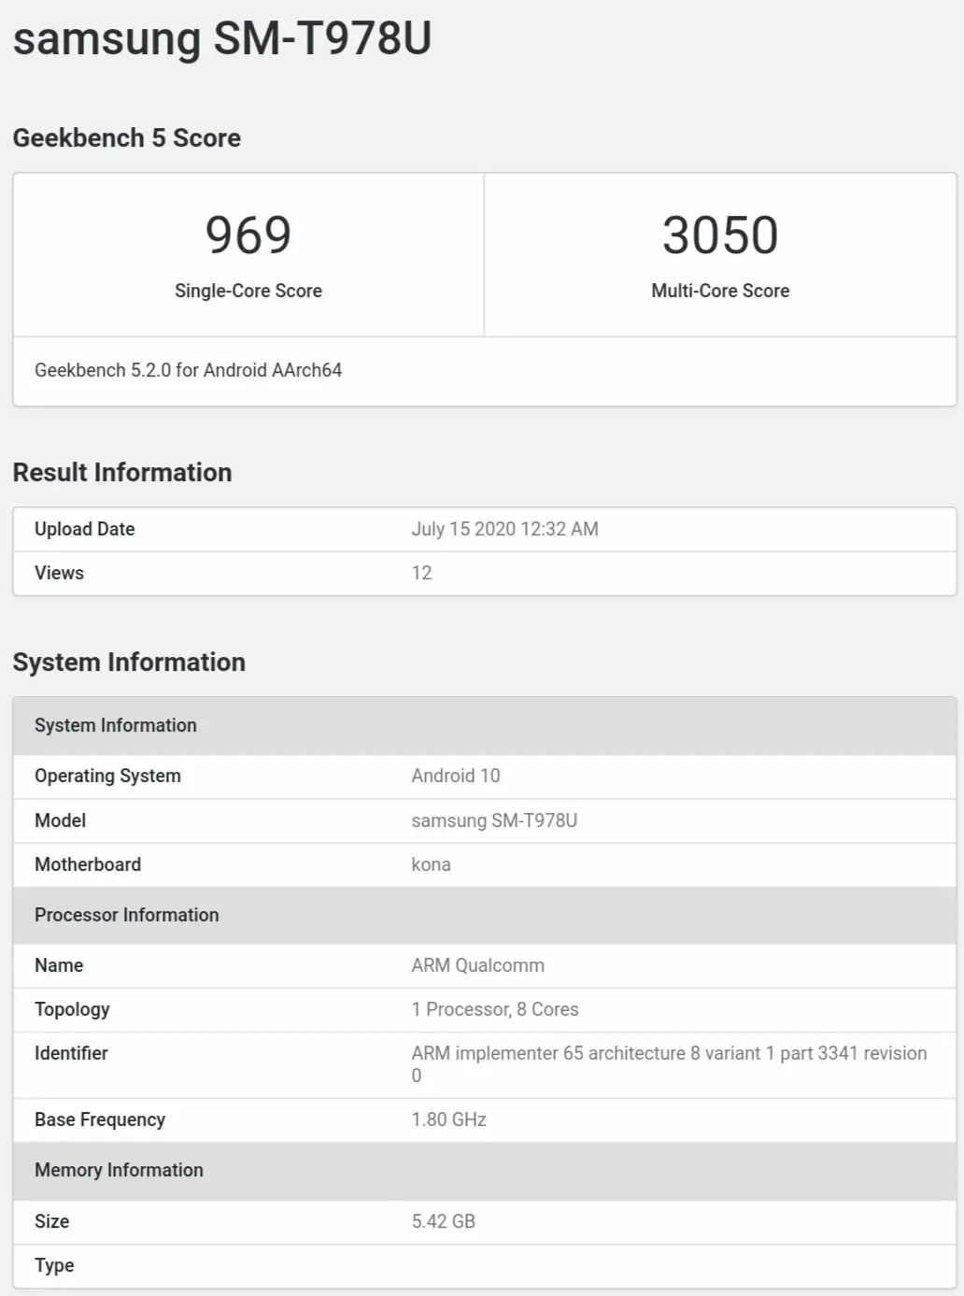Click the Result Information heading
Screen dimensions: 964x1296
[122, 473]
